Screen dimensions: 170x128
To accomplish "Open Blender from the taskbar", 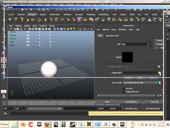I will click(23, 124).
